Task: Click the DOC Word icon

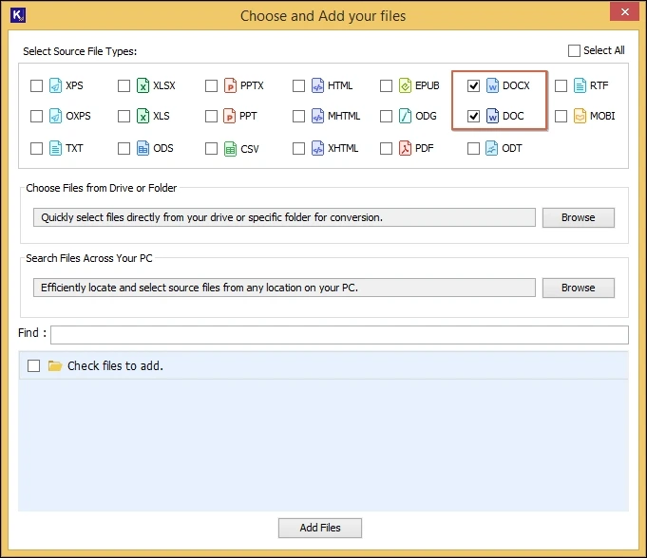Action: click(492, 116)
